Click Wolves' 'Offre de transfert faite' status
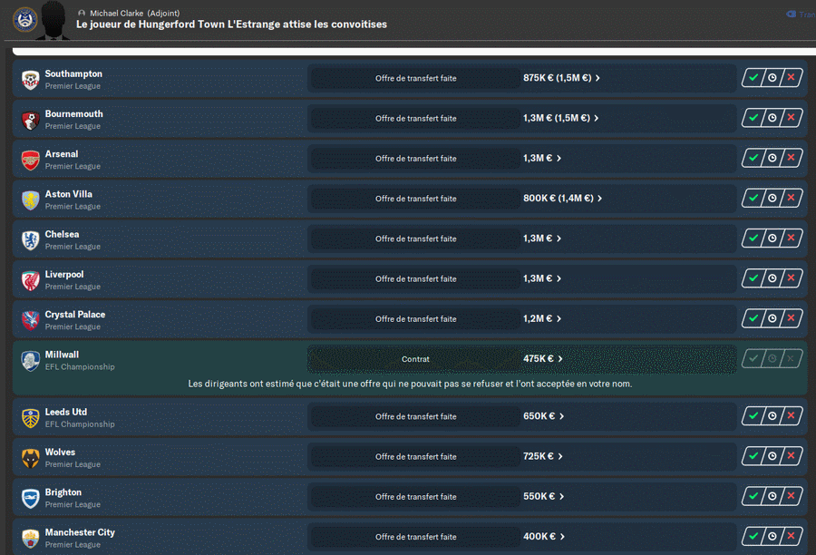The width and height of the screenshot is (816, 555). [x=415, y=456]
